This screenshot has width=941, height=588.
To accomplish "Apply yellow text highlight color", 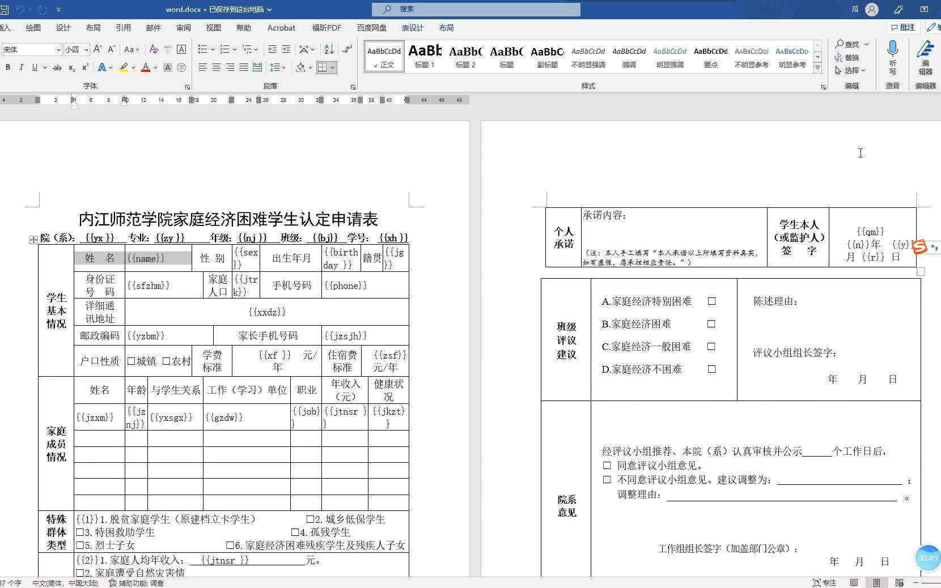I will coord(124,67).
